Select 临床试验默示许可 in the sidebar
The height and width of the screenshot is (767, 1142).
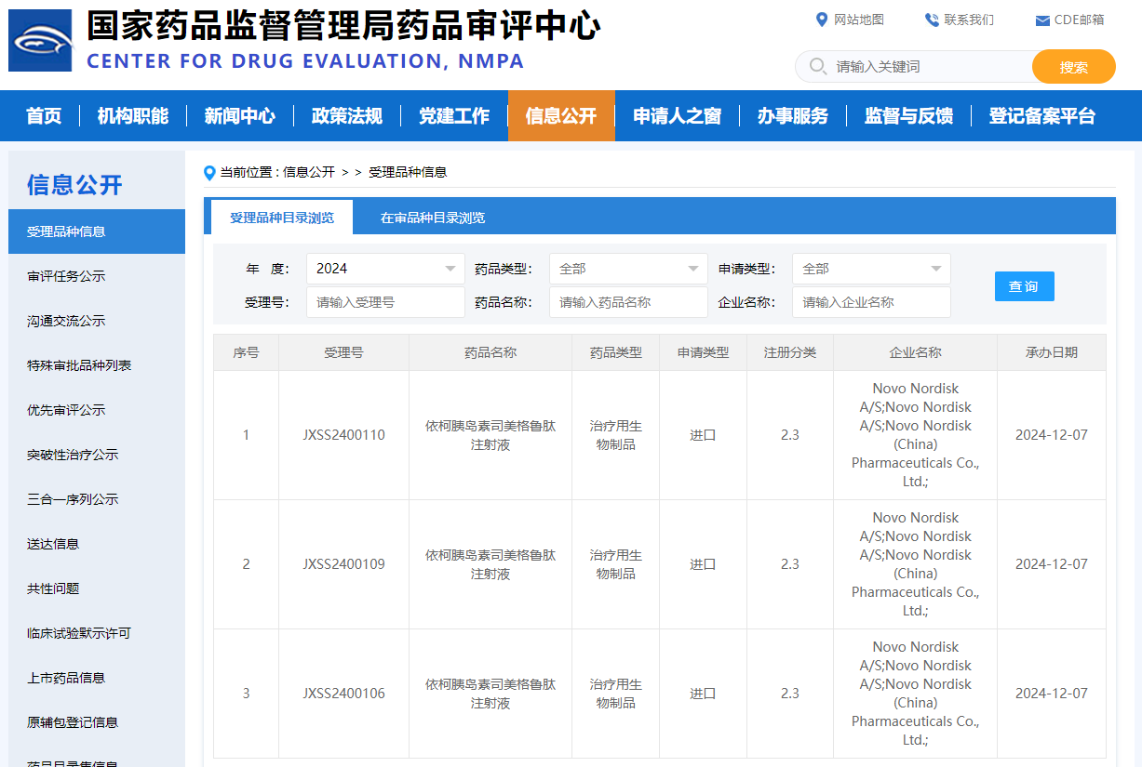click(x=97, y=633)
